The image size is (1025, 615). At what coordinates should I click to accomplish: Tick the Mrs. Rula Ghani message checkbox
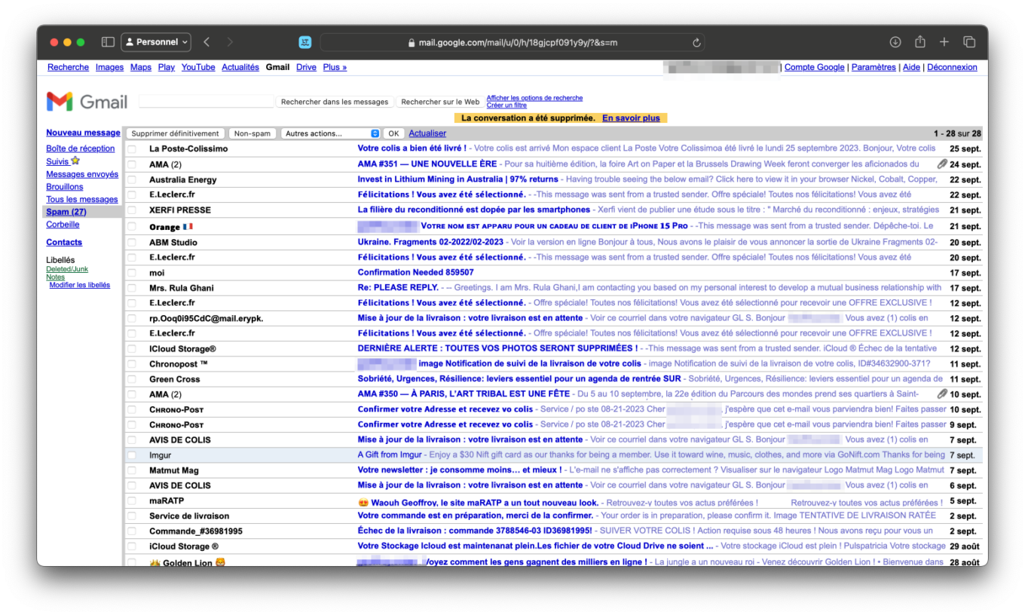point(132,288)
